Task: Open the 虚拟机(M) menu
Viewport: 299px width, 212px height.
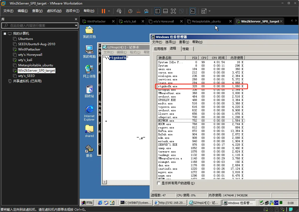Action: pos(54,11)
